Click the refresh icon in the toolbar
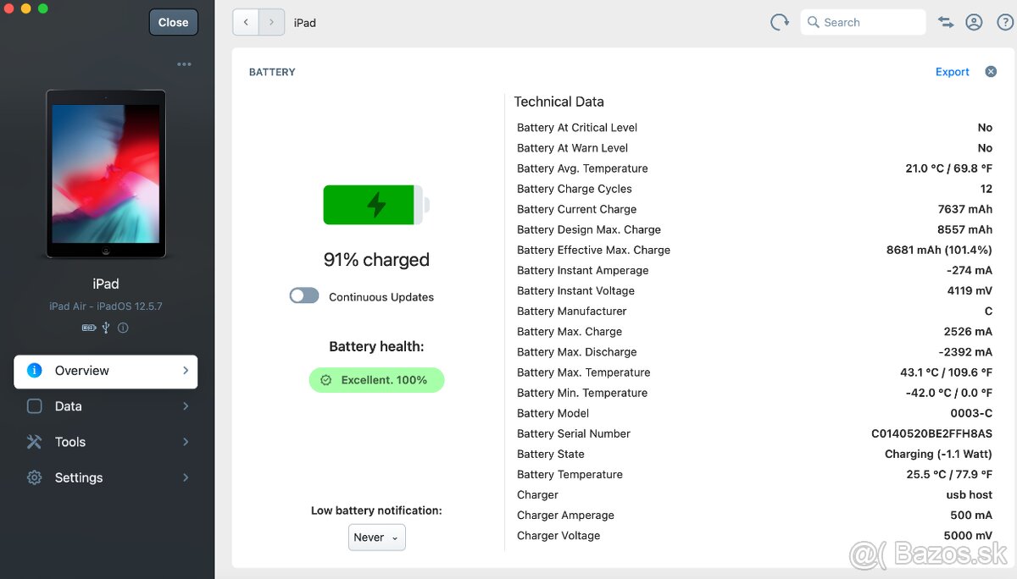 [x=780, y=23]
